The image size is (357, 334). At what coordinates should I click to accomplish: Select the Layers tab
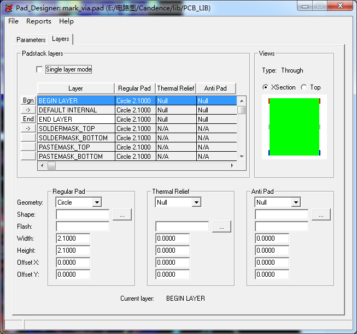60,39
